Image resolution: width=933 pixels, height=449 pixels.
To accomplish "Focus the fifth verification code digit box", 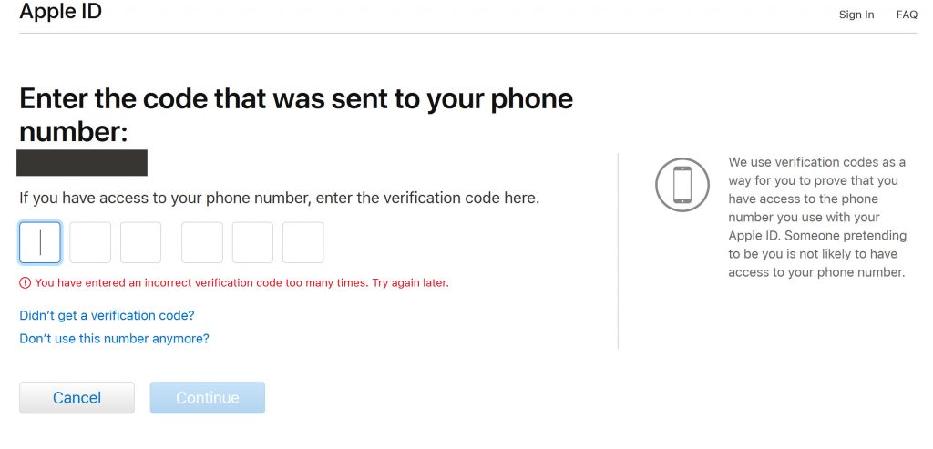I will (x=253, y=242).
